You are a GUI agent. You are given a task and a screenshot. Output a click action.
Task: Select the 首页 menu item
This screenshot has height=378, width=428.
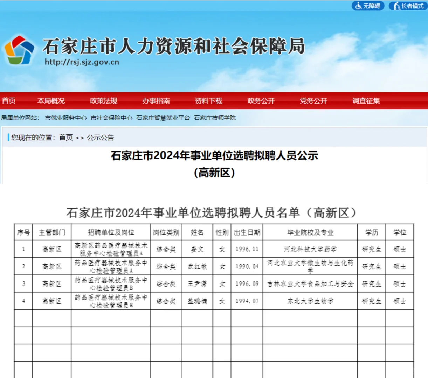[x=8, y=101]
